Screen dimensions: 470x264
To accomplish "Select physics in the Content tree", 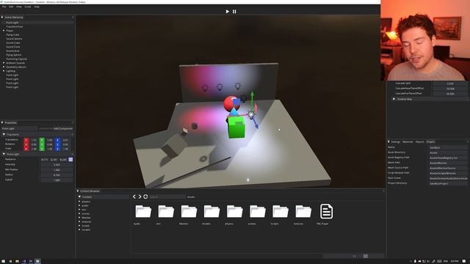I will [x=86, y=202].
